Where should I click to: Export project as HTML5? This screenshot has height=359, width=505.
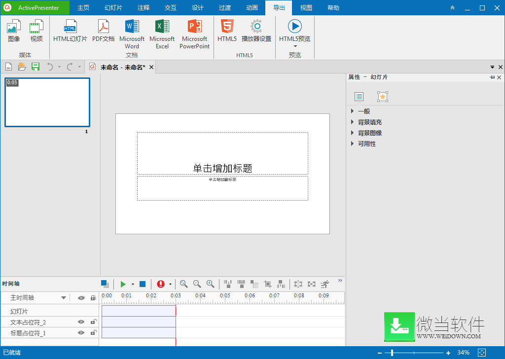[x=227, y=31]
